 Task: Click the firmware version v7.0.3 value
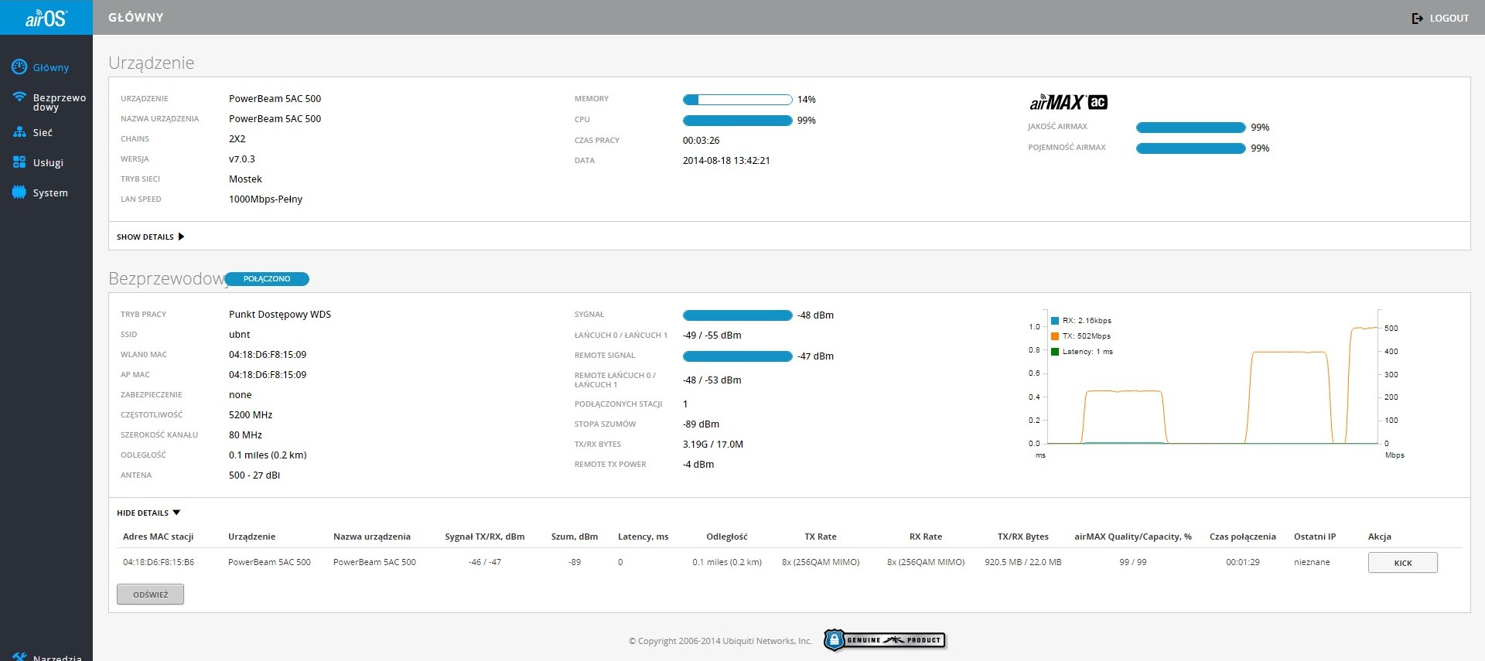point(242,159)
